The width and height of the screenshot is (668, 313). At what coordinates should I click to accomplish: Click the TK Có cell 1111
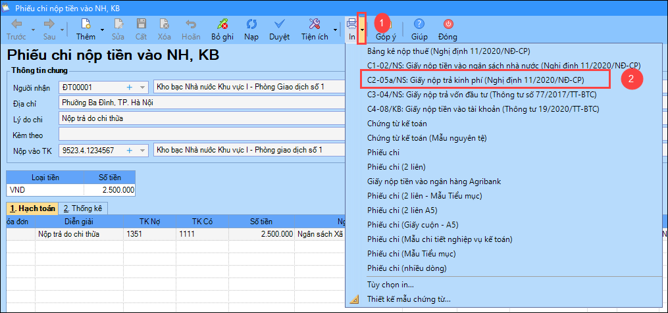click(202, 234)
